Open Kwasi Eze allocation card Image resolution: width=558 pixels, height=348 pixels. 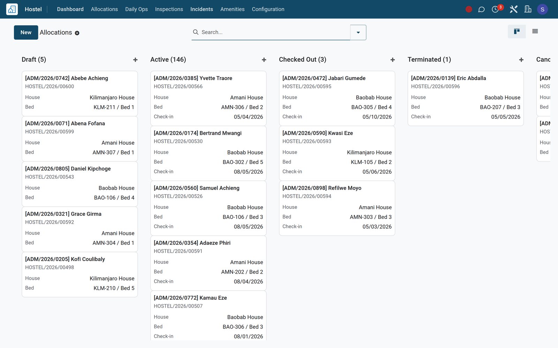click(x=337, y=153)
